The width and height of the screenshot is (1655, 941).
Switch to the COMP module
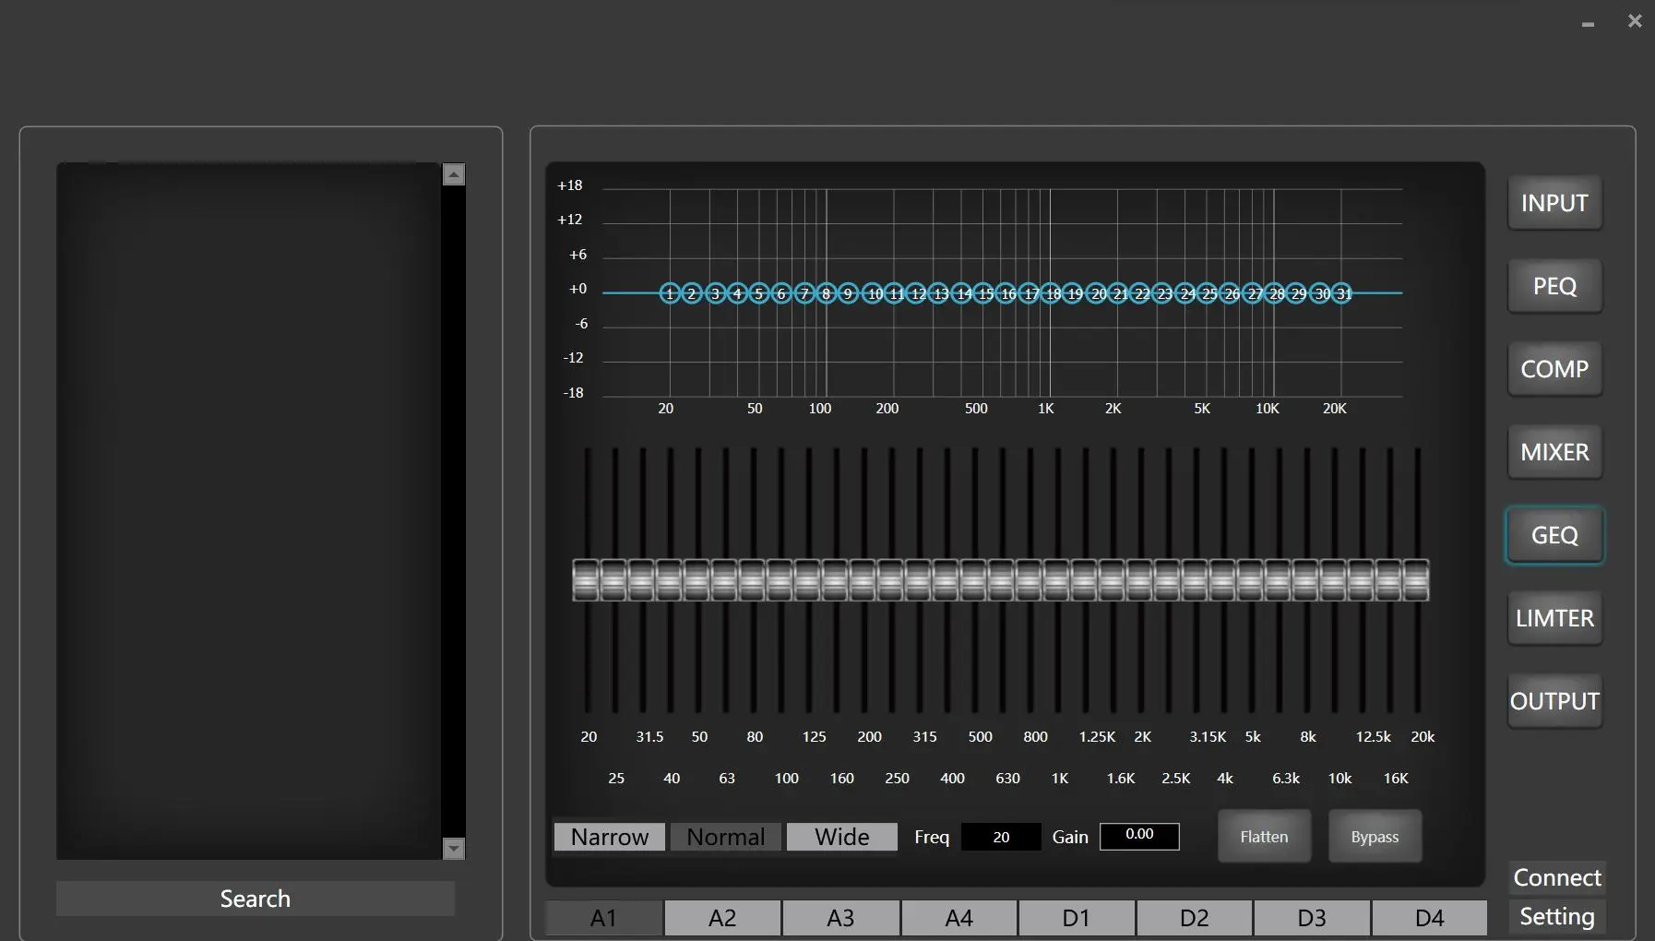coord(1554,369)
